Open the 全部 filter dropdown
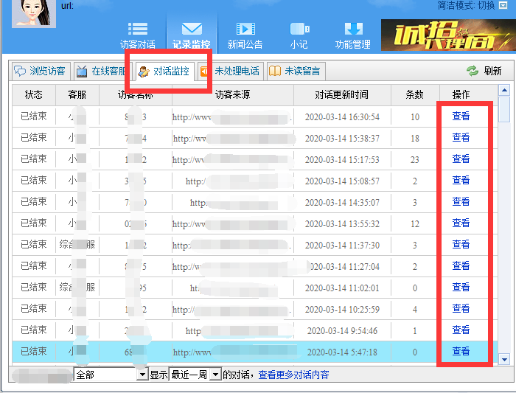Viewport: 516px width, 393px height. pyautogui.click(x=111, y=375)
